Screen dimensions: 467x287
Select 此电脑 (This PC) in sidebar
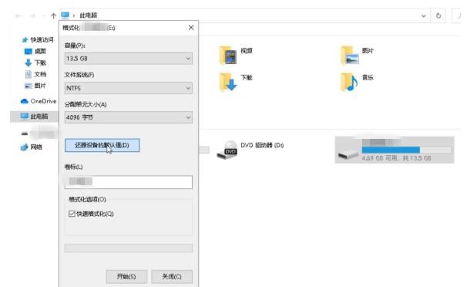pyautogui.click(x=34, y=116)
